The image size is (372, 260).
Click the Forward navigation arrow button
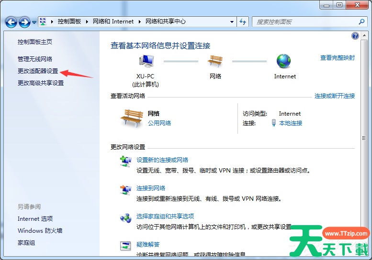click(25, 22)
